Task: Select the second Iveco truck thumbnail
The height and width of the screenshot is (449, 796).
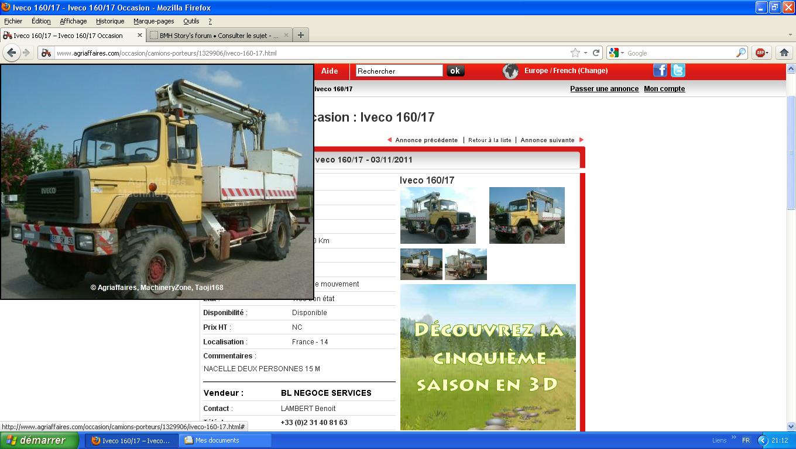Action: point(527,215)
